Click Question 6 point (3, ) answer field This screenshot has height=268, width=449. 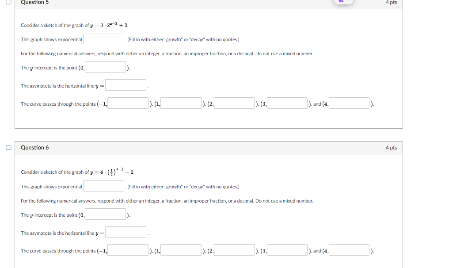(x=288, y=249)
